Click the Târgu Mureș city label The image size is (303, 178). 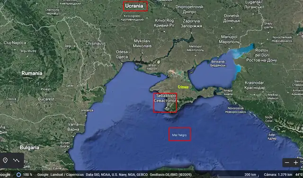pos(27,51)
